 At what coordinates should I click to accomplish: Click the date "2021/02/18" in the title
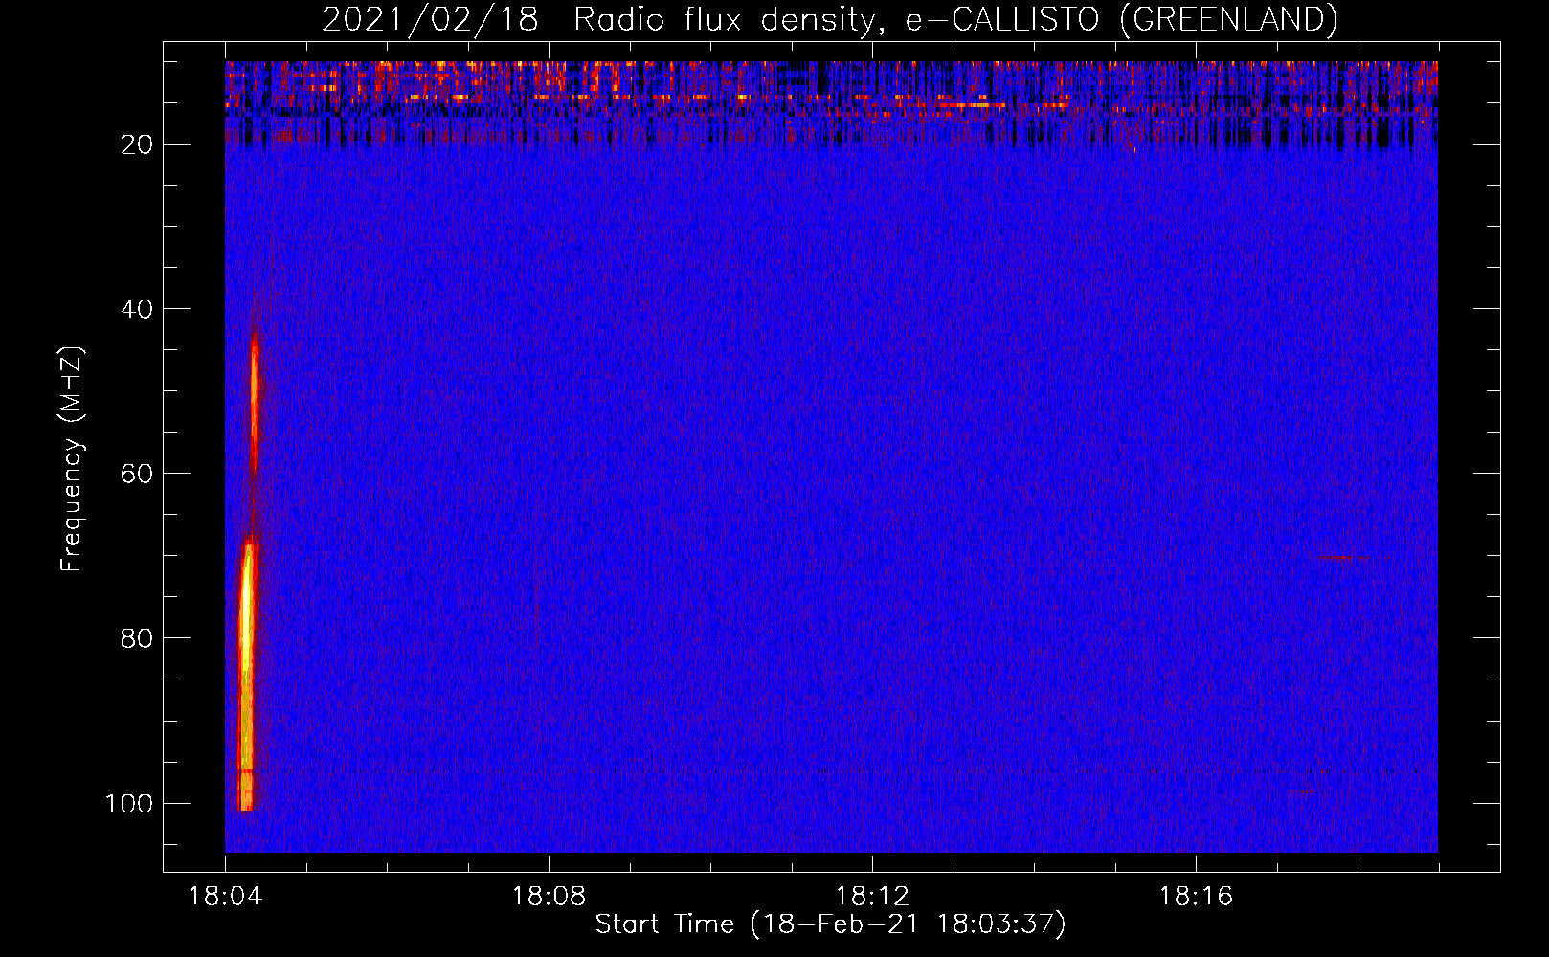click(430, 19)
